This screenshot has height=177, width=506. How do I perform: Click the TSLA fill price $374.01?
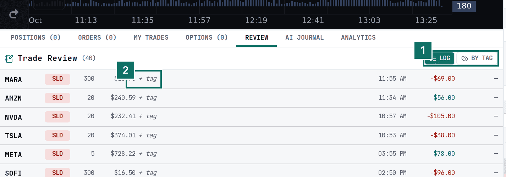pyautogui.click(x=123, y=135)
